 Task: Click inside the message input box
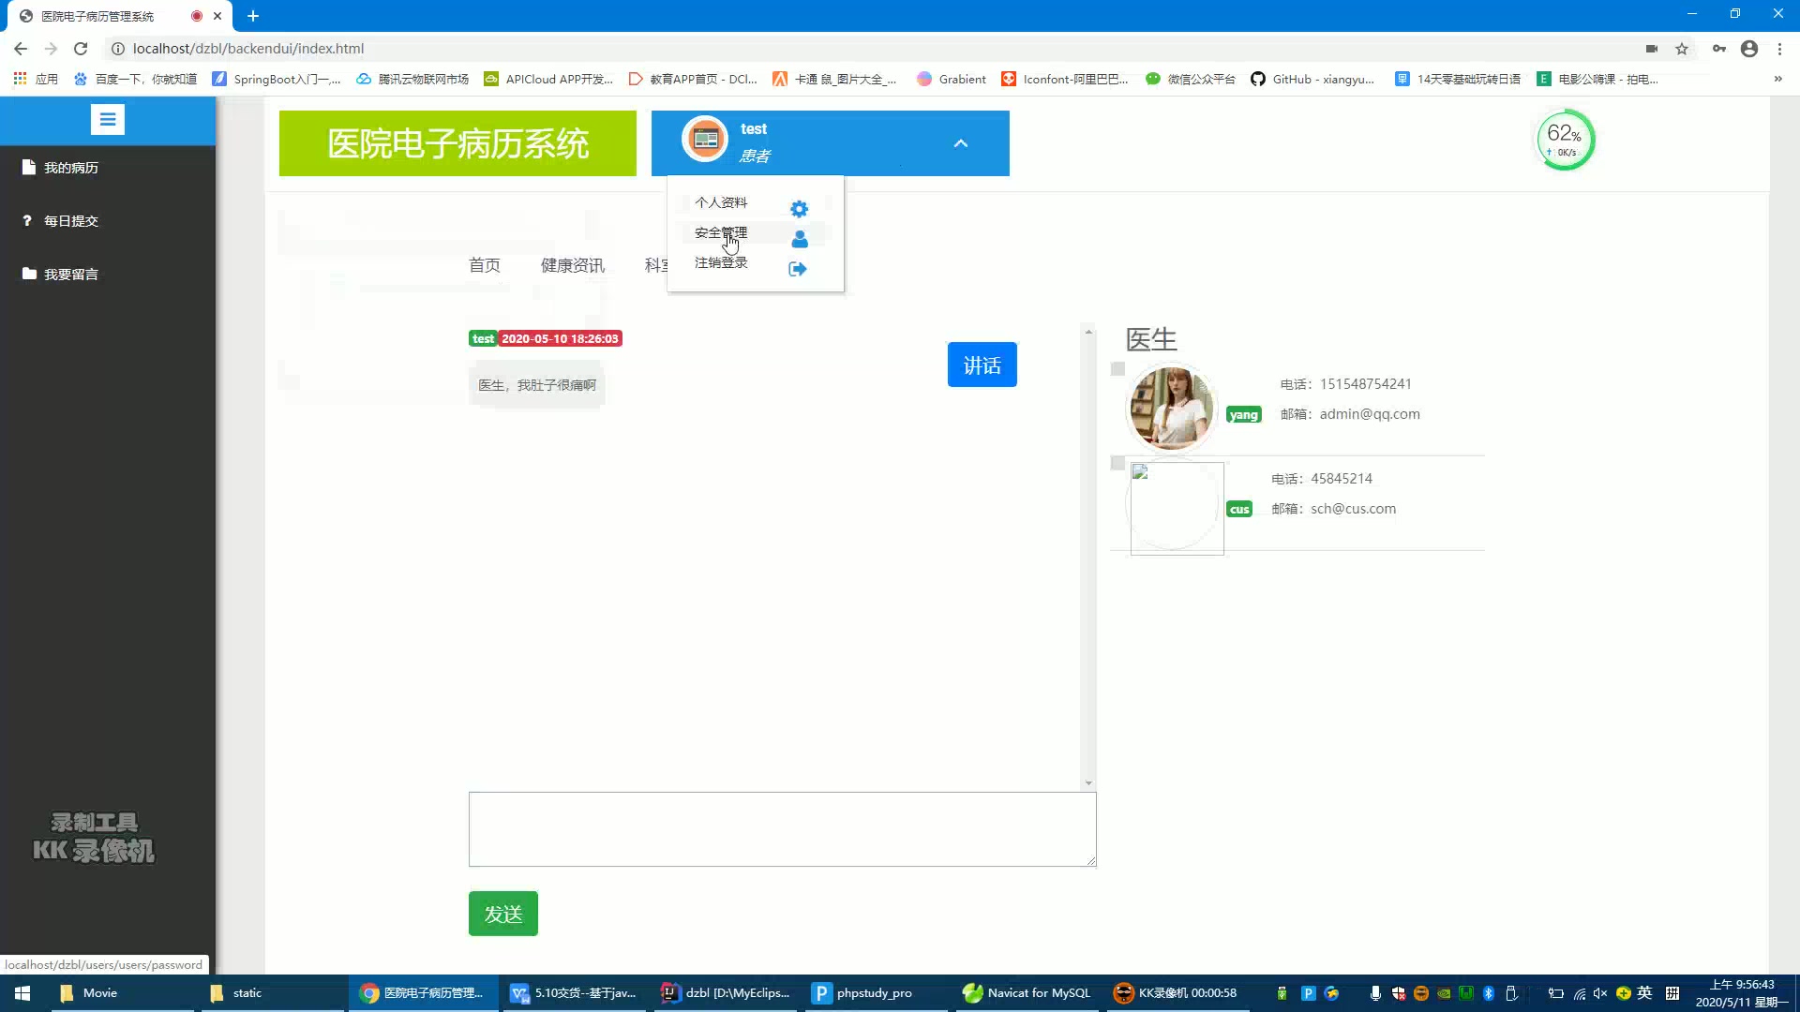(782, 829)
